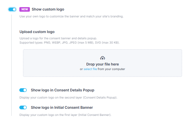Click the cloud upload icon
192x119 pixels.
click(102, 58)
